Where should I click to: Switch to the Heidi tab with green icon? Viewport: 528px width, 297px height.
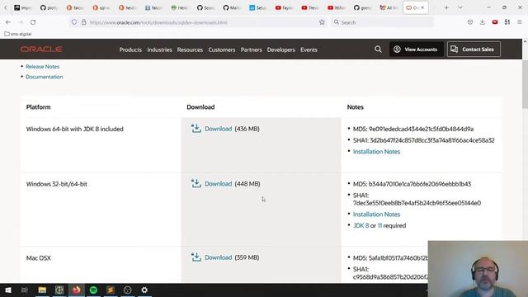pos(179,7)
